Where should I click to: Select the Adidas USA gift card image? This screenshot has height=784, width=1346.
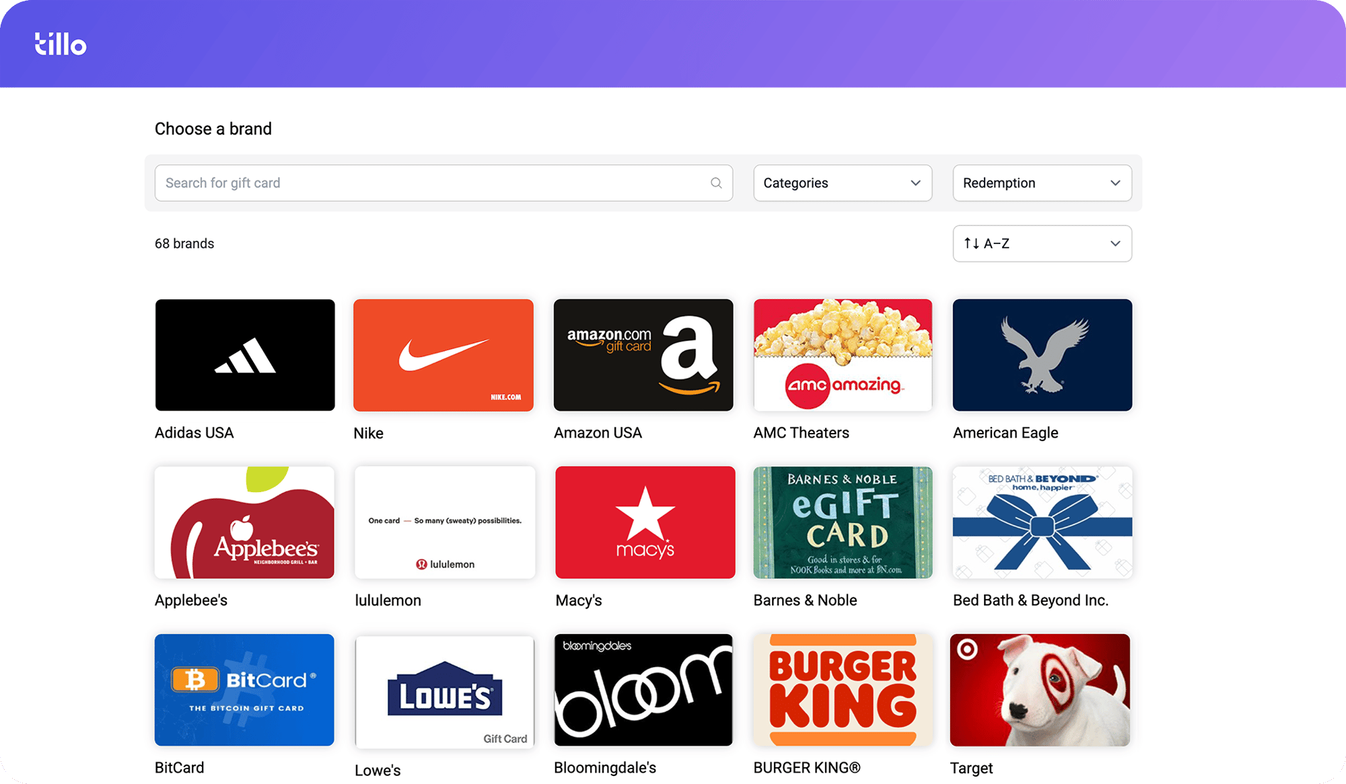(x=245, y=355)
